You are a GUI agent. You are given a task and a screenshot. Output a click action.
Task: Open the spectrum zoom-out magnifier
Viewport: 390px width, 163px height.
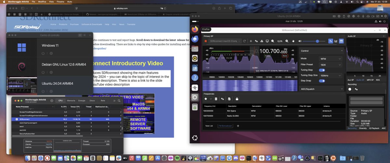pyautogui.click(x=273, y=41)
